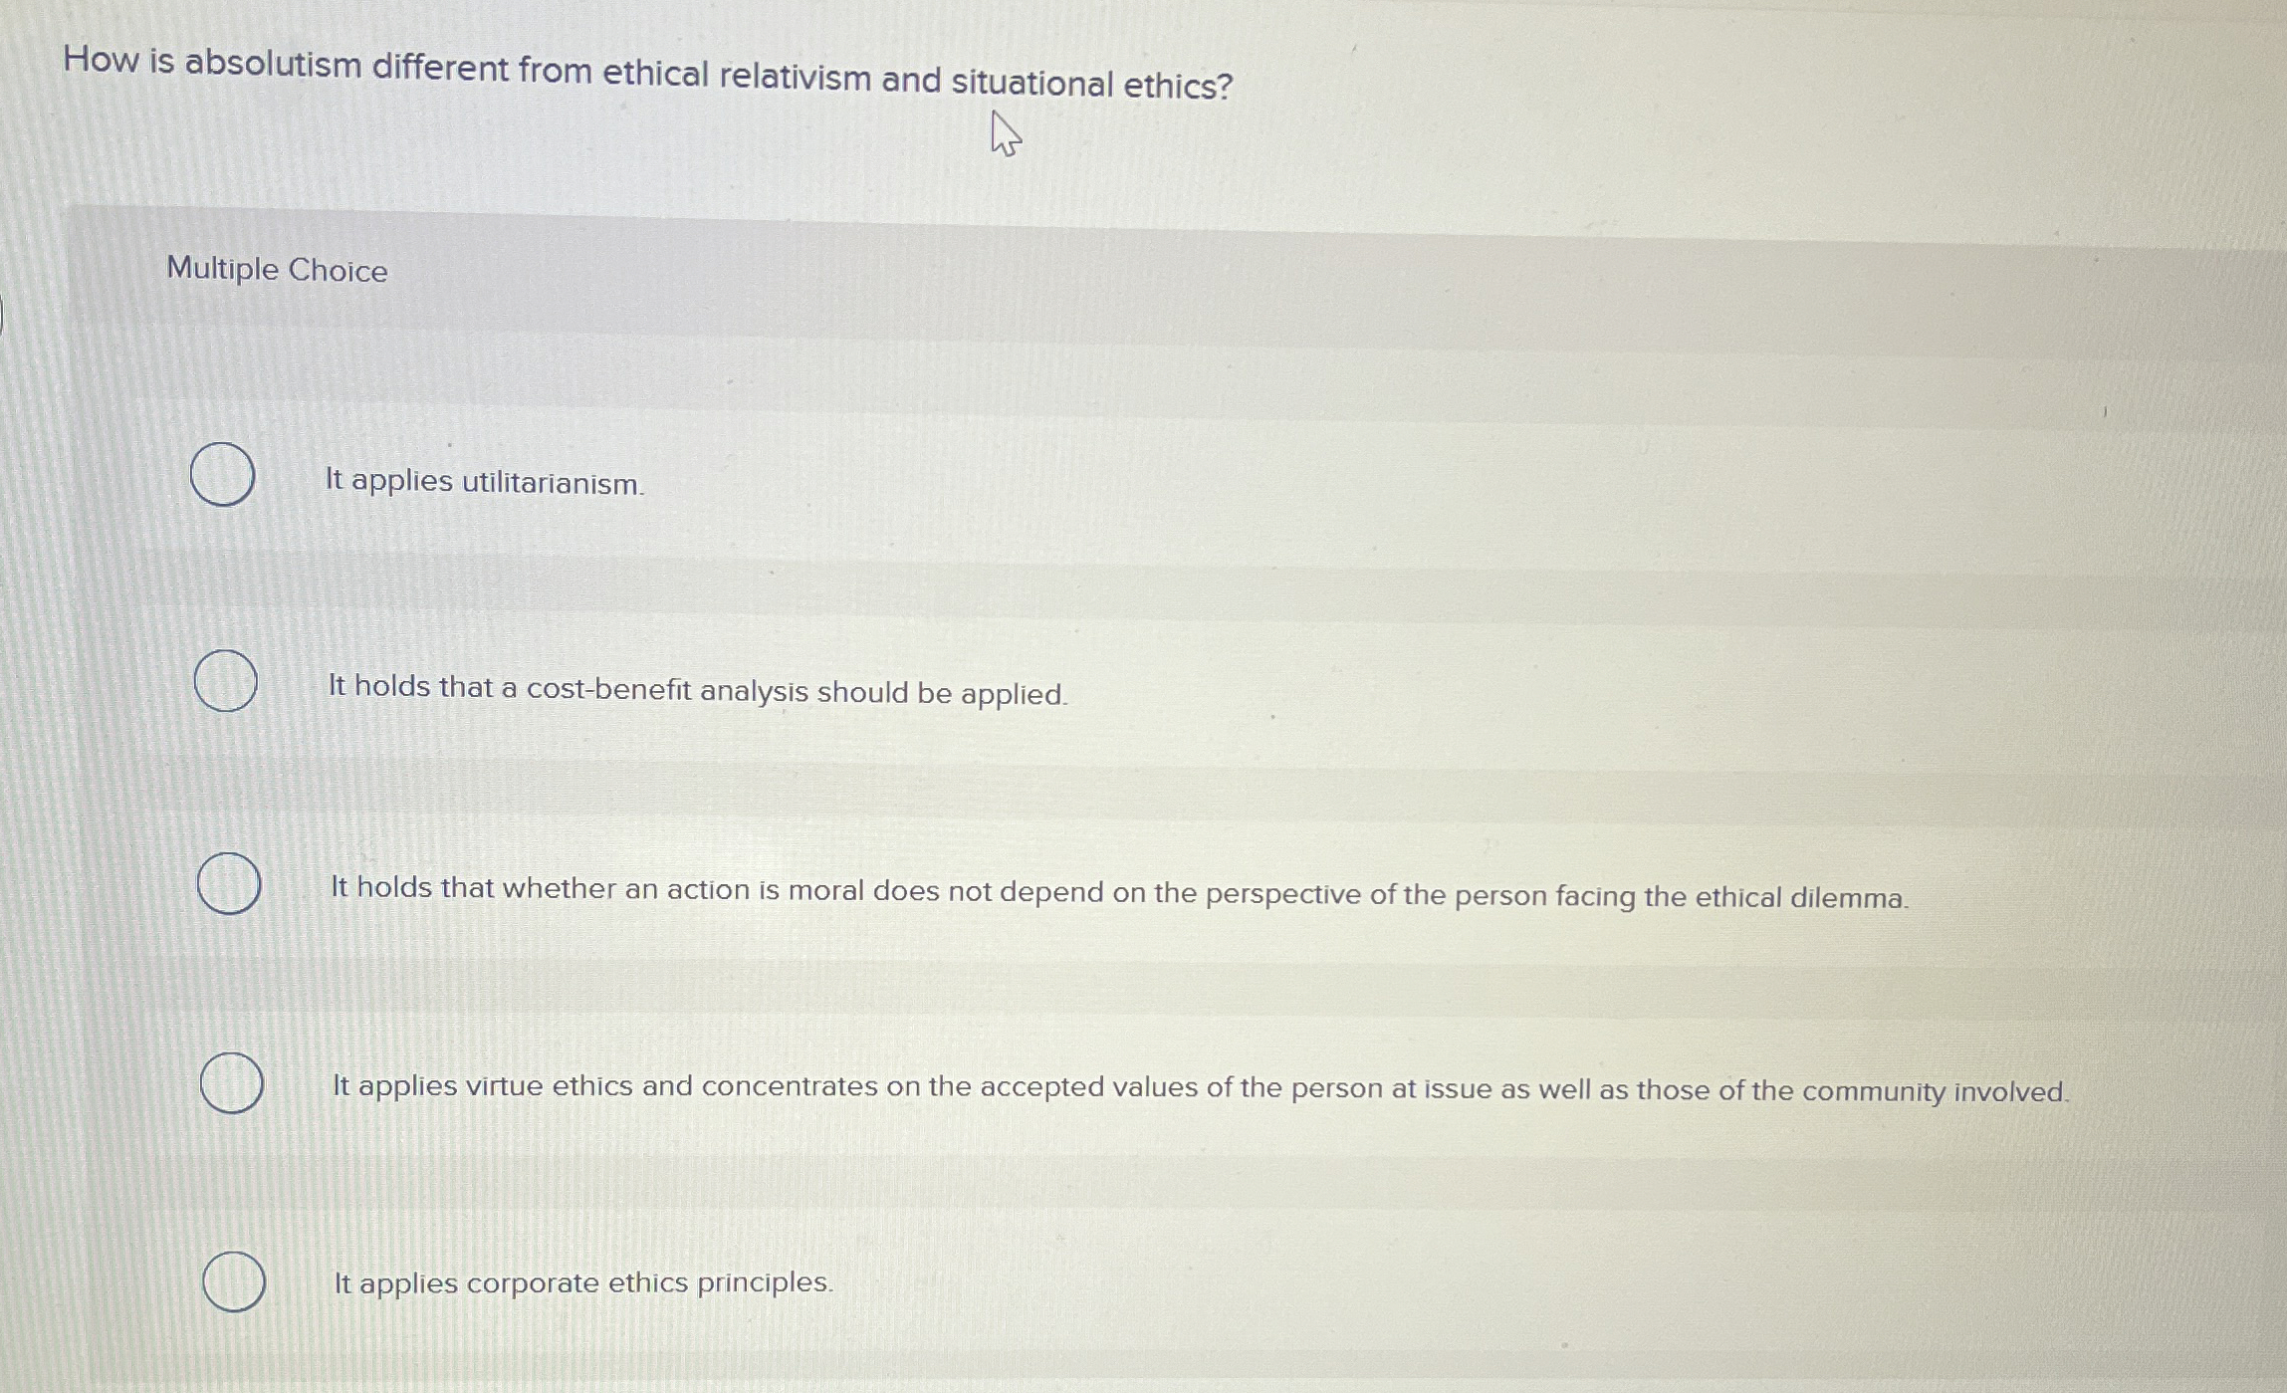Click the corporate ethics principles answer text
Screen dimensions: 2287x1393
point(582,1283)
